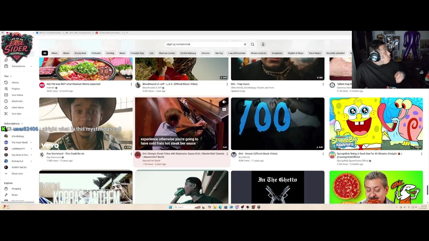Start voice search with microphone icon
429x241 pixels.
tap(263, 44)
